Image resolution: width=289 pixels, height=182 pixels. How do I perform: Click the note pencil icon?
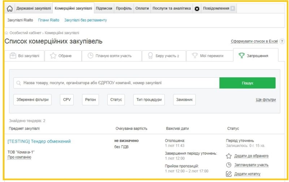229,174
